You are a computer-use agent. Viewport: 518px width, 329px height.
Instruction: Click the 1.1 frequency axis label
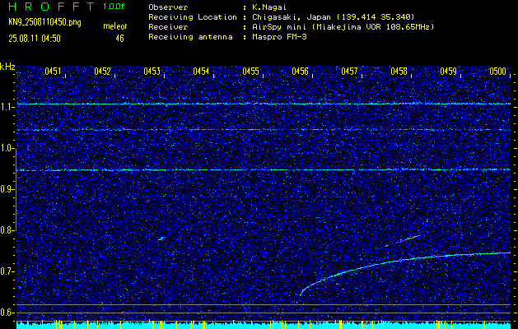tap(7, 107)
